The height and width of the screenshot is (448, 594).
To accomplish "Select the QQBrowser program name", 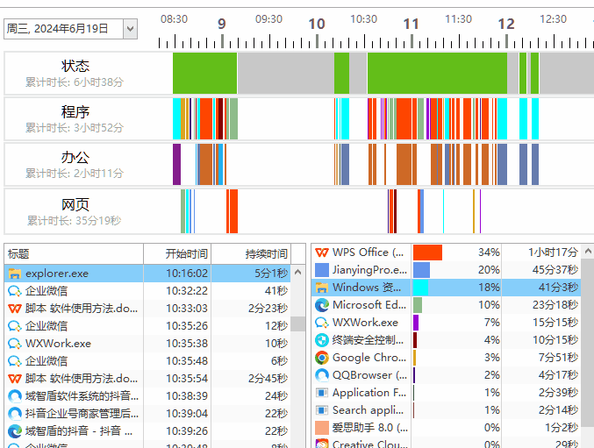I will (369, 375).
